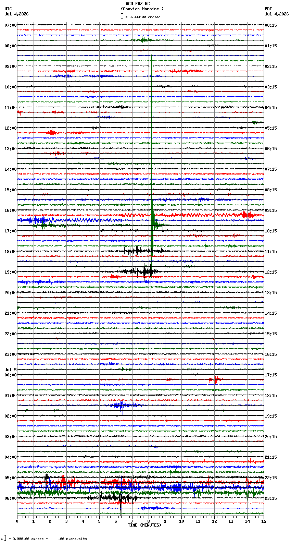Screen dimensions: 291x543
Task: Click the '23:00' UTC time label
Action: pyautogui.click(x=11, y=354)
